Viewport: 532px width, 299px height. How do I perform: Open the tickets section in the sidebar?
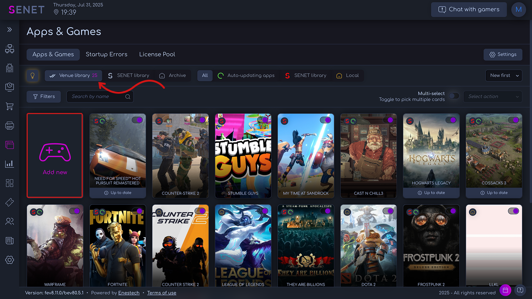click(x=9, y=202)
